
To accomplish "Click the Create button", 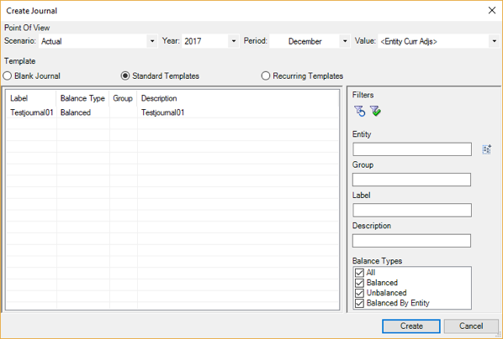I will pyautogui.click(x=411, y=326).
